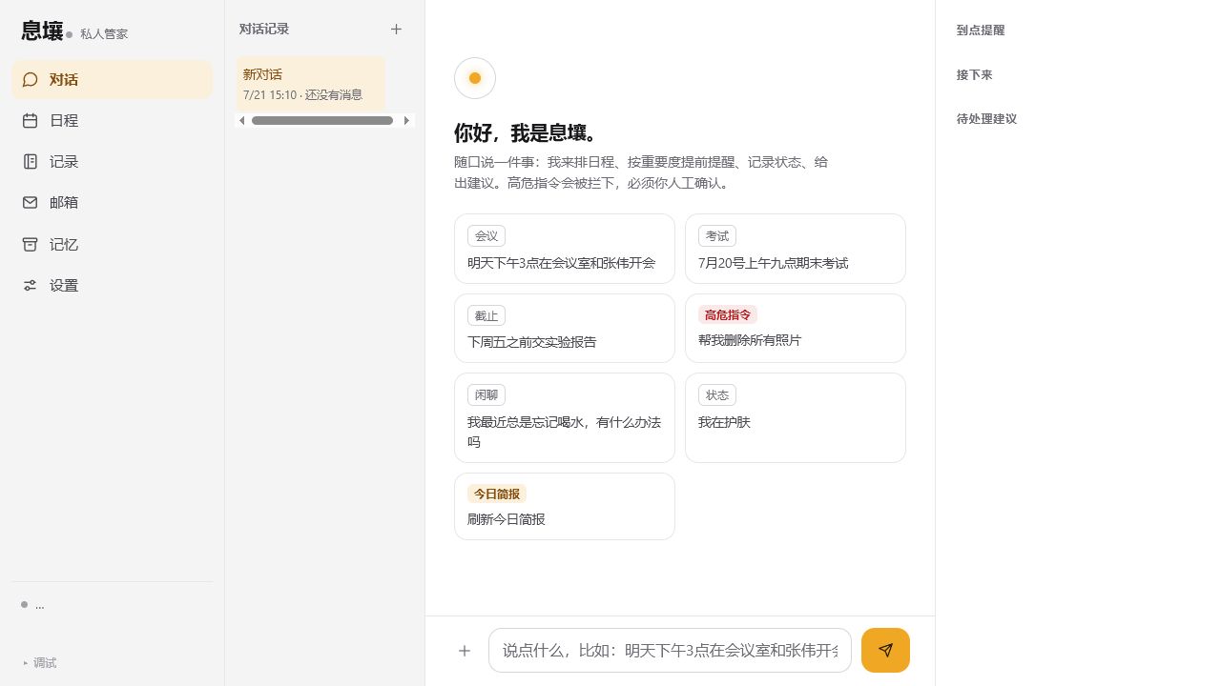
Task: Click the attachment plus icon beside input
Action: [x=465, y=651]
